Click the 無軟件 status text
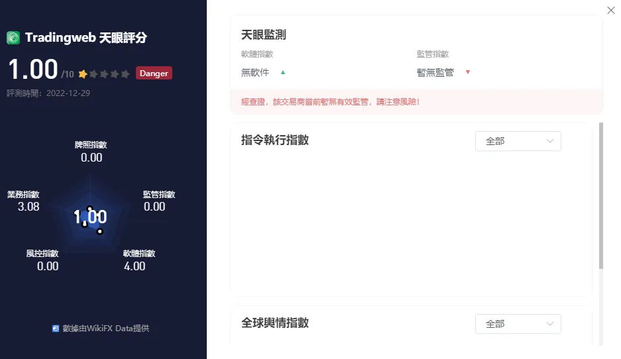This screenshot has height=359, width=621. click(255, 72)
